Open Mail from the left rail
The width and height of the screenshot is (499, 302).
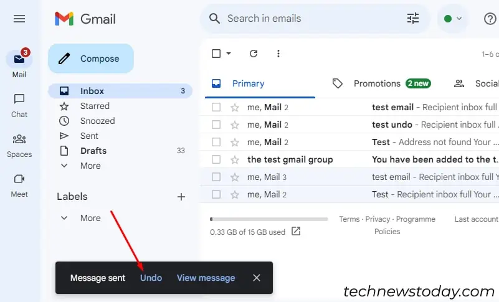pyautogui.click(x=19, y=64)
